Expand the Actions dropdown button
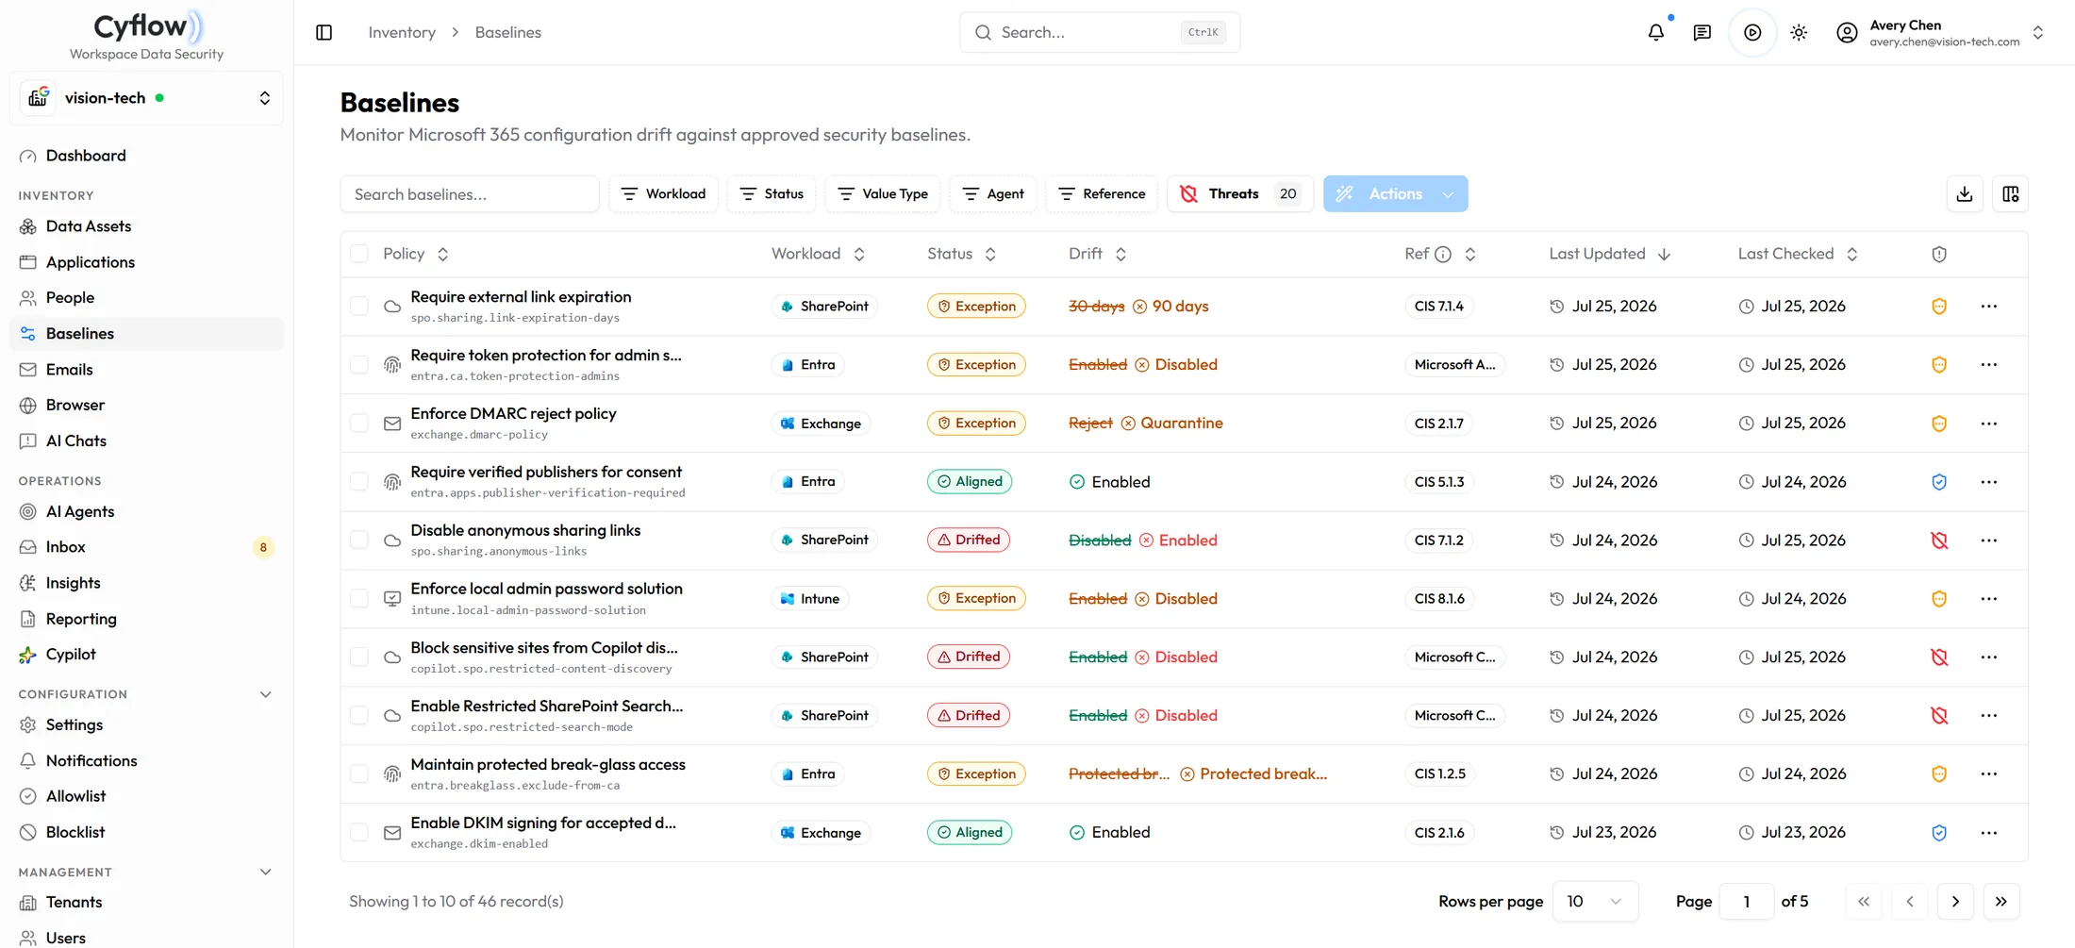 pyautogui.click(x=1395, y=193)
